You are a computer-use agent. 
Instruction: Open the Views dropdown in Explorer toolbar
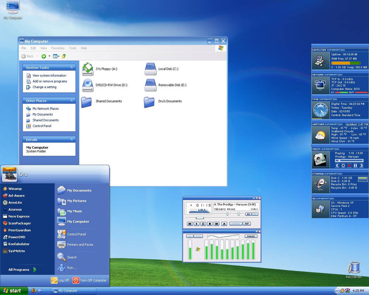[56, 56]
